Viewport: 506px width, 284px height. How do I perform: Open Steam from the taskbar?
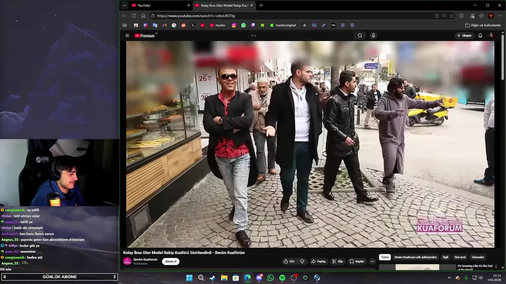pyautogui.click(x=212, y=278)
